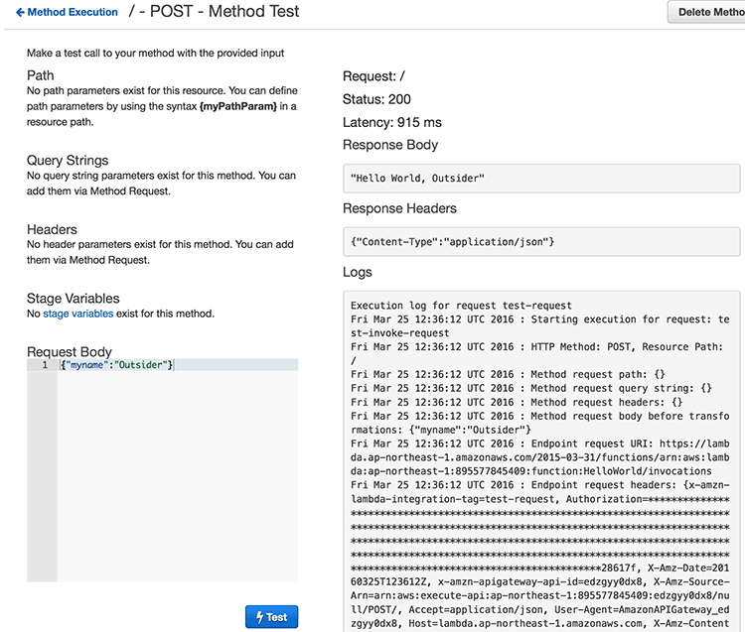
Task: Open the stage variables link
Action: point(77,314)
